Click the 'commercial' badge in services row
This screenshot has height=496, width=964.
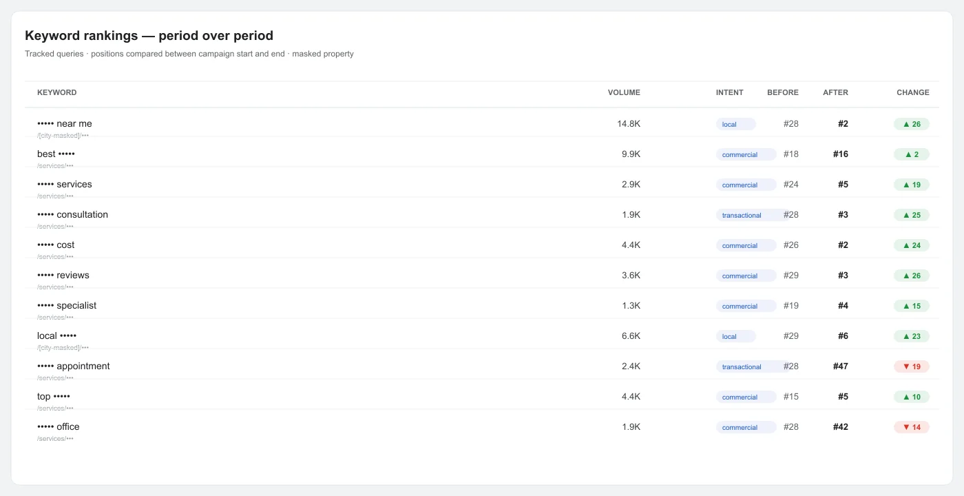point(746,185)
